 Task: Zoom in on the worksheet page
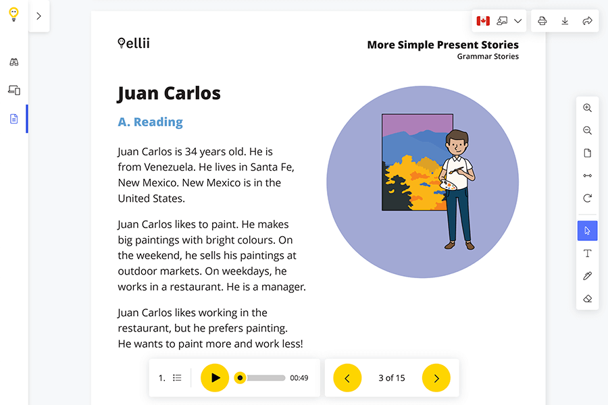587,107
